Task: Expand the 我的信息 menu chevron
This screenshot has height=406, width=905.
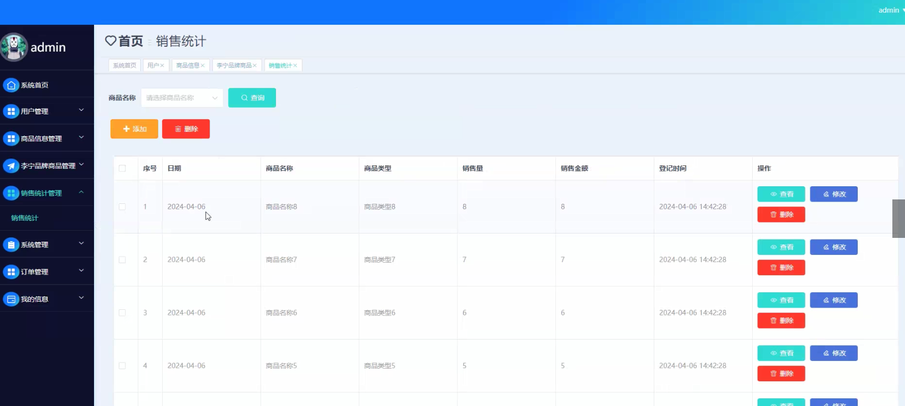Action: tap(81, 298)
